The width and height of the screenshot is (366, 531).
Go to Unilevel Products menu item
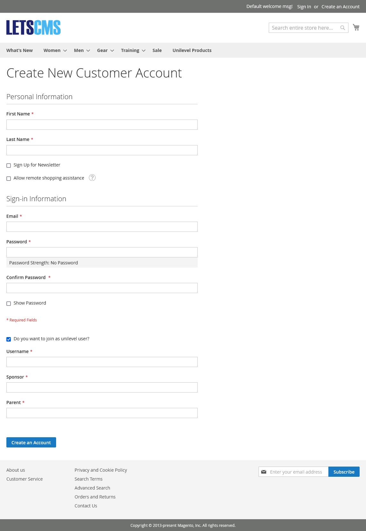192,50
